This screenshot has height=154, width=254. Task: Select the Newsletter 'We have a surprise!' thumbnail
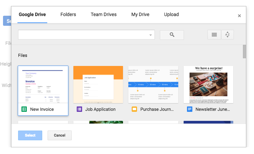click(208, 84)
